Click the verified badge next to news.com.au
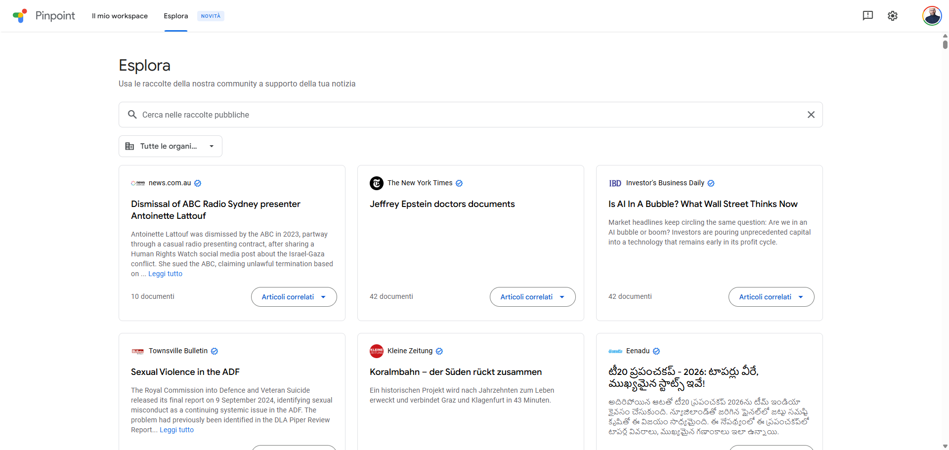This screenshot has height=450, width=949. (x=198, y=183)
